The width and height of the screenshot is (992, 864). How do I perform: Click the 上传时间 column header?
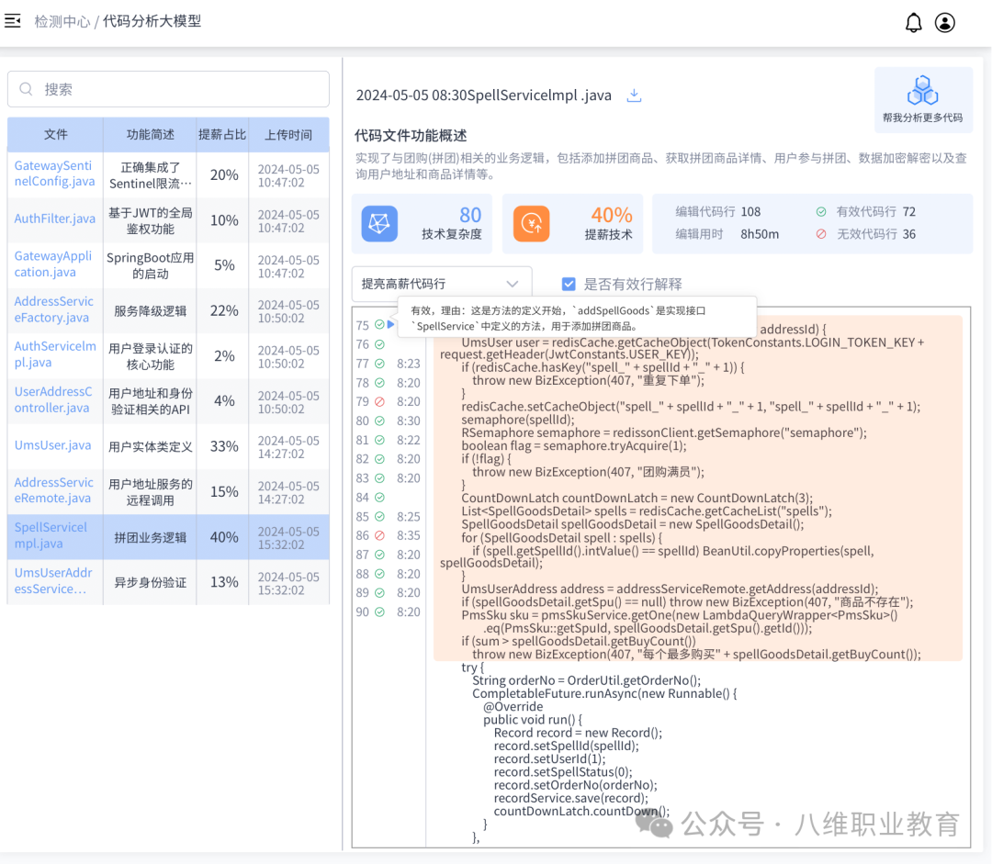click(x=288, y=135)
